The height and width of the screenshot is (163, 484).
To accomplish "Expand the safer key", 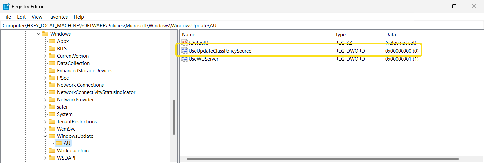I will tap(45, 107).
